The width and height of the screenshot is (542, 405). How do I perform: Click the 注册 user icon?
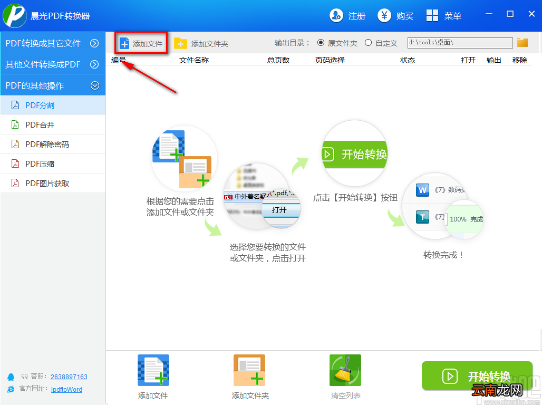pyautogui.click(x=336, y=16)
